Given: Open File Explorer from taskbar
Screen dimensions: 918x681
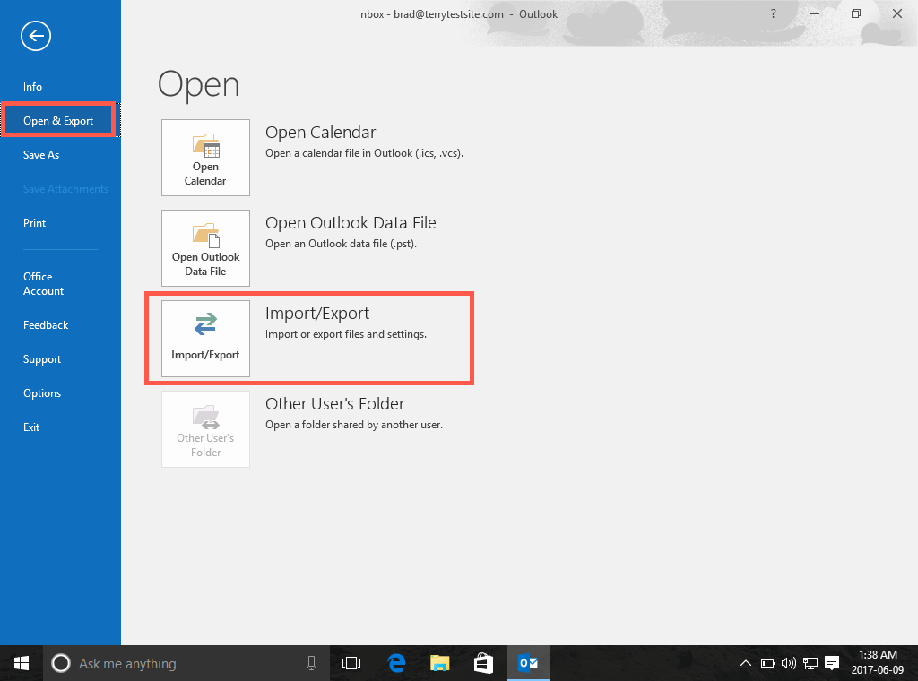Looking at the screenshot, I should coord(439,663).
